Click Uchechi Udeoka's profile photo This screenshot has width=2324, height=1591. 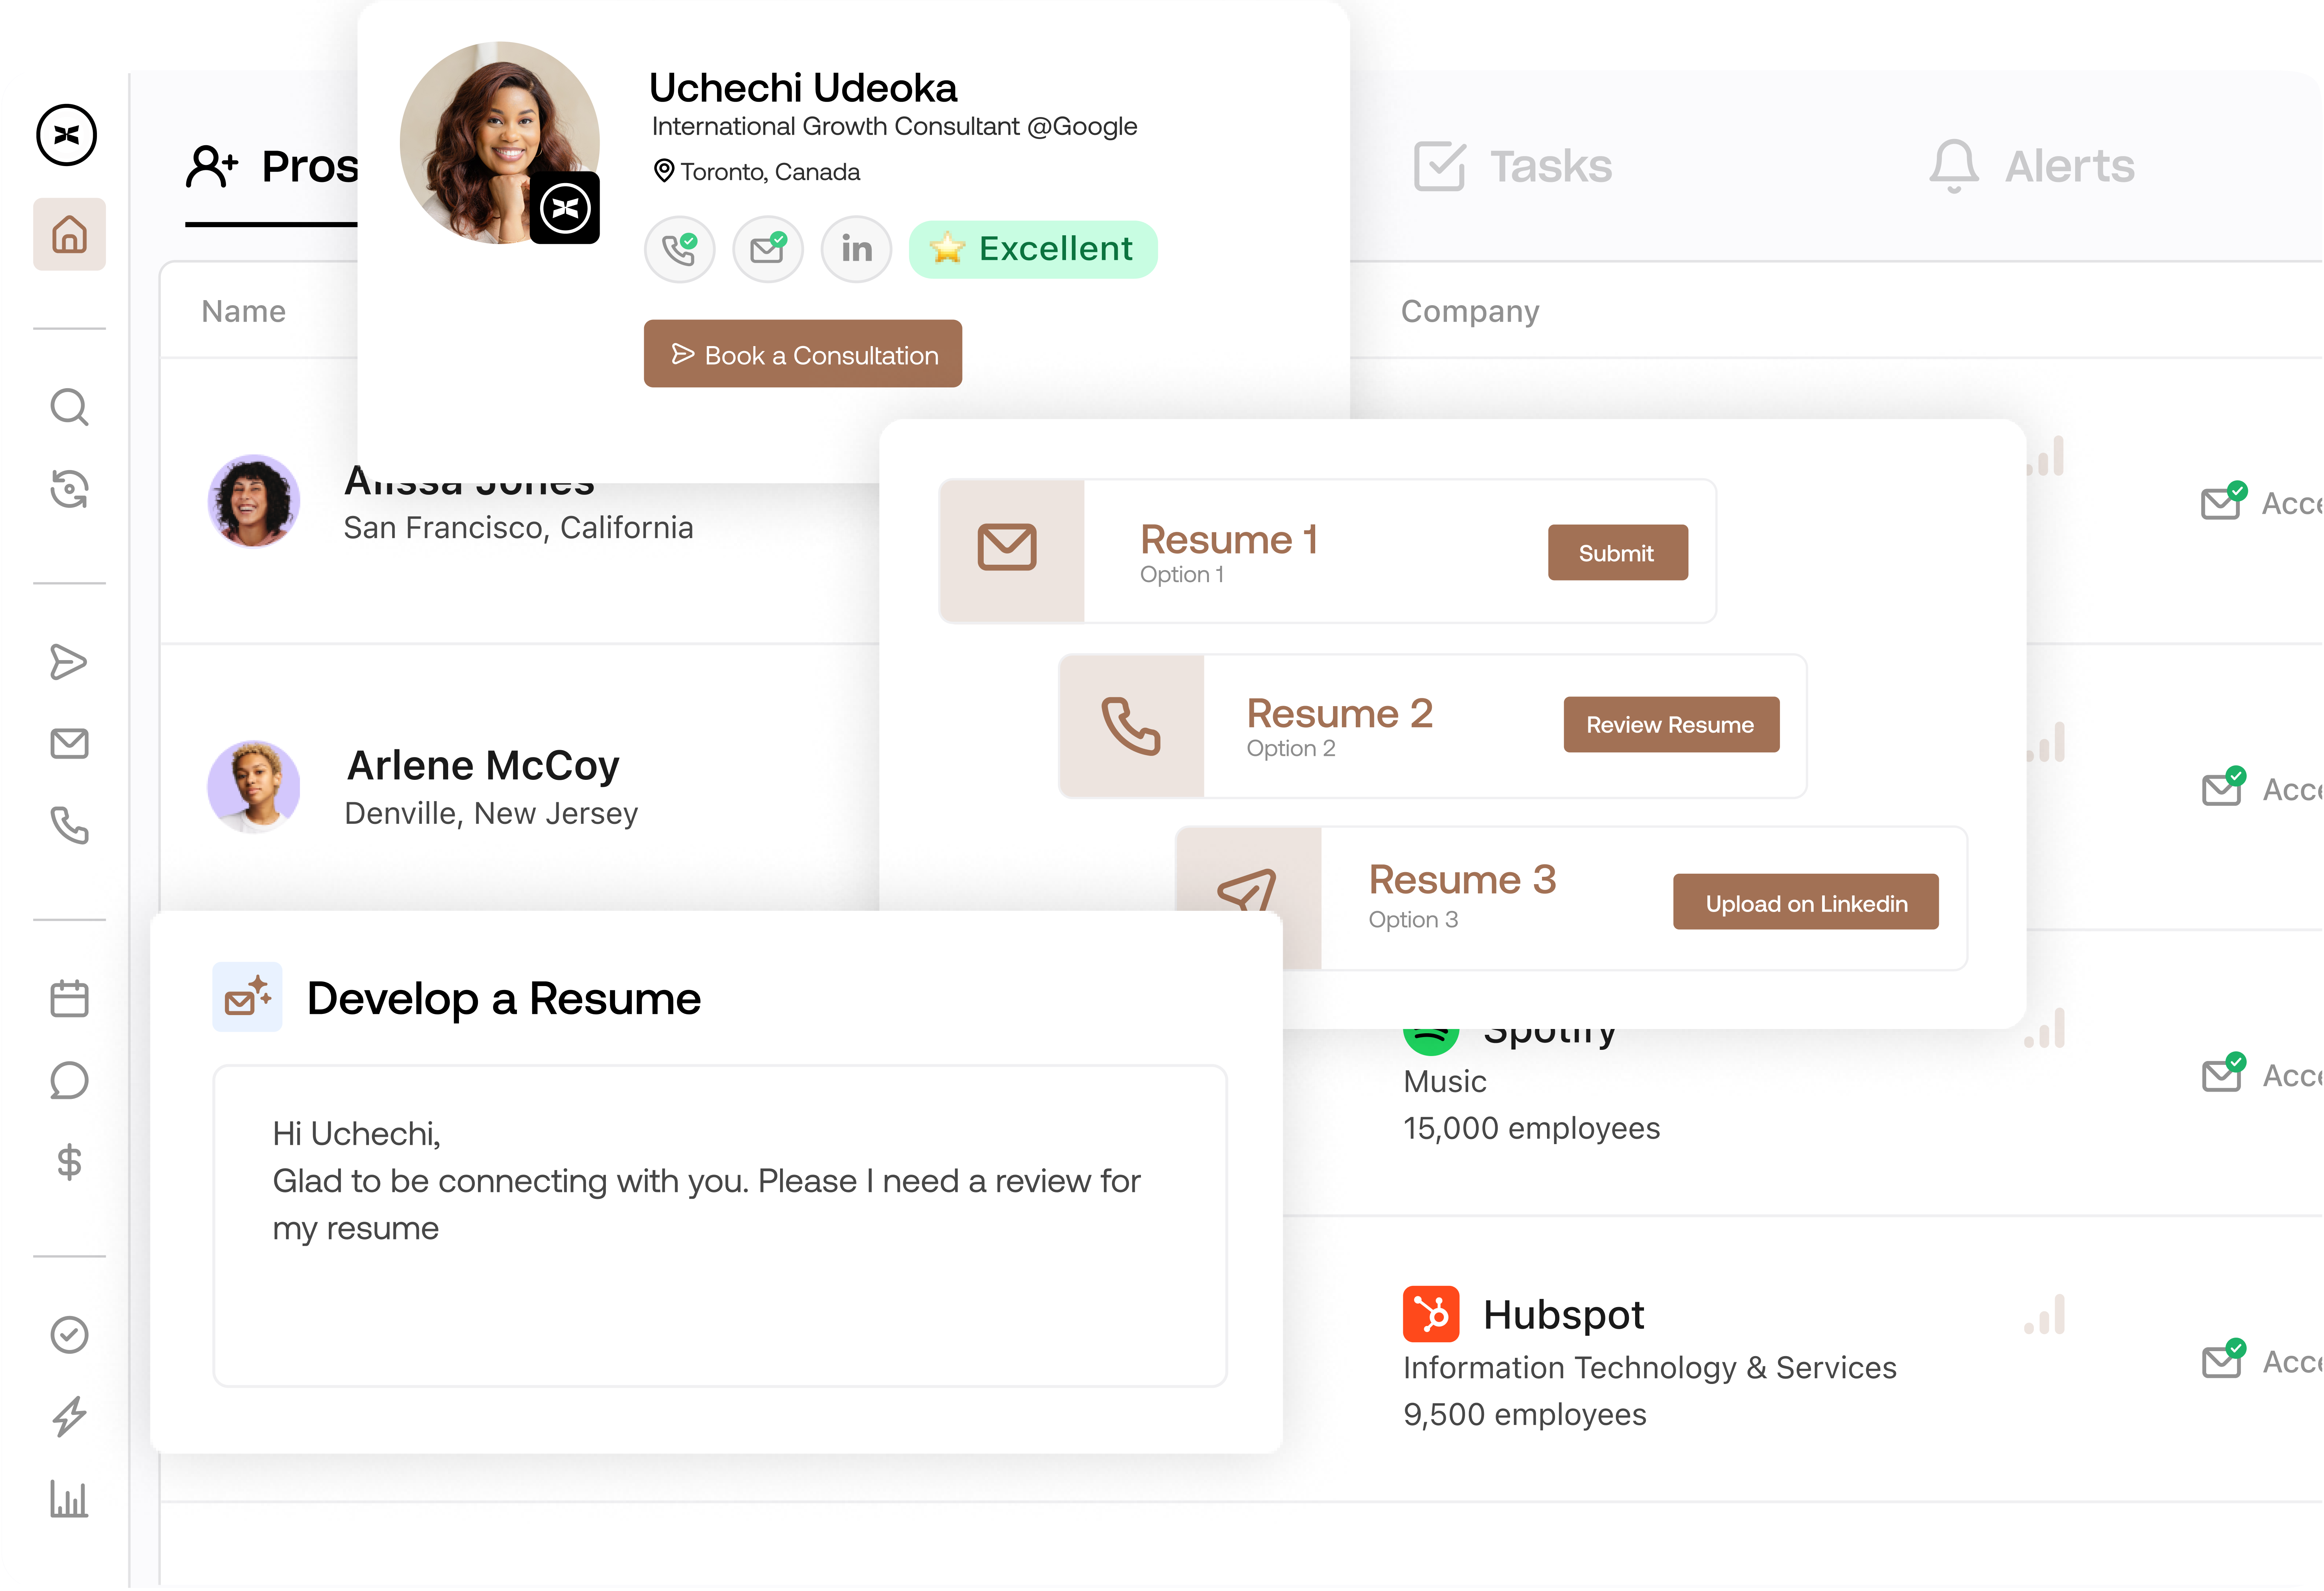click(499, 142)
